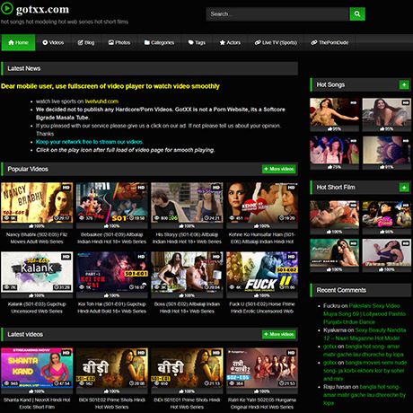This screenshot has height=413, width=413.
Task: Click the Tags tab tag icon
Action: [191, 42]
